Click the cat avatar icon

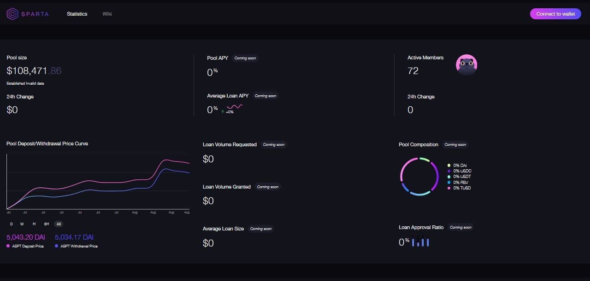(466, 65)
